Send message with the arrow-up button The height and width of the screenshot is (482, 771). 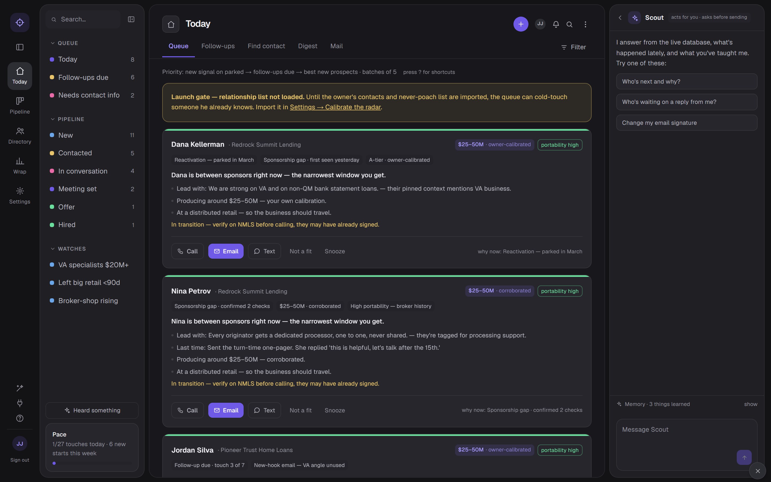[x=744, y=457]
